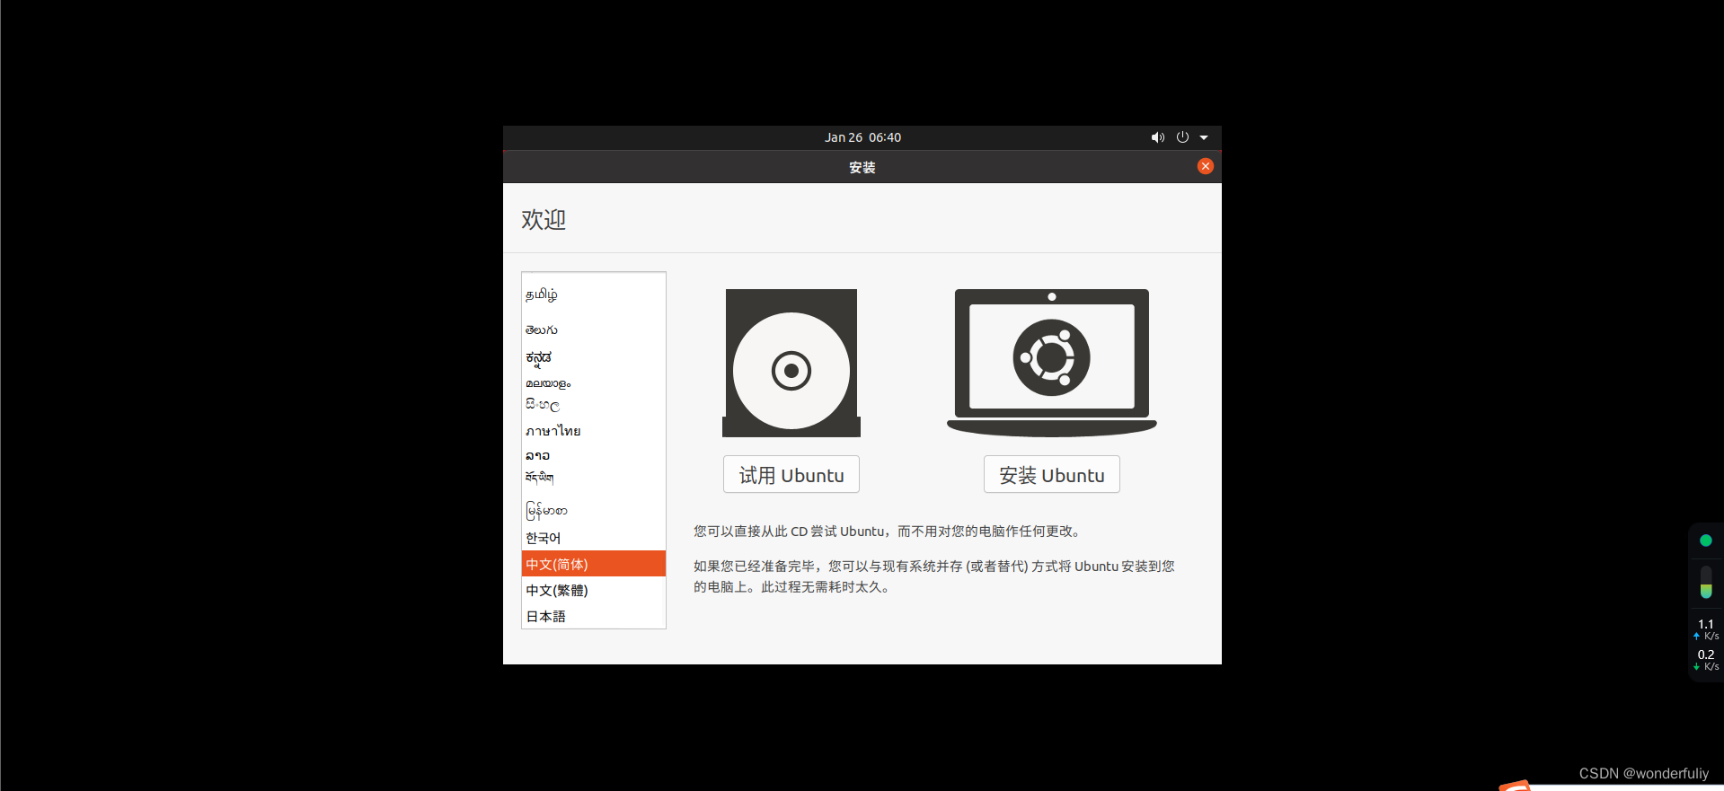Image resolution: width=1724 pixels, height=791 pixels.
Task: Click the laptop Ubuntu logo icon
Action: 1052,363
